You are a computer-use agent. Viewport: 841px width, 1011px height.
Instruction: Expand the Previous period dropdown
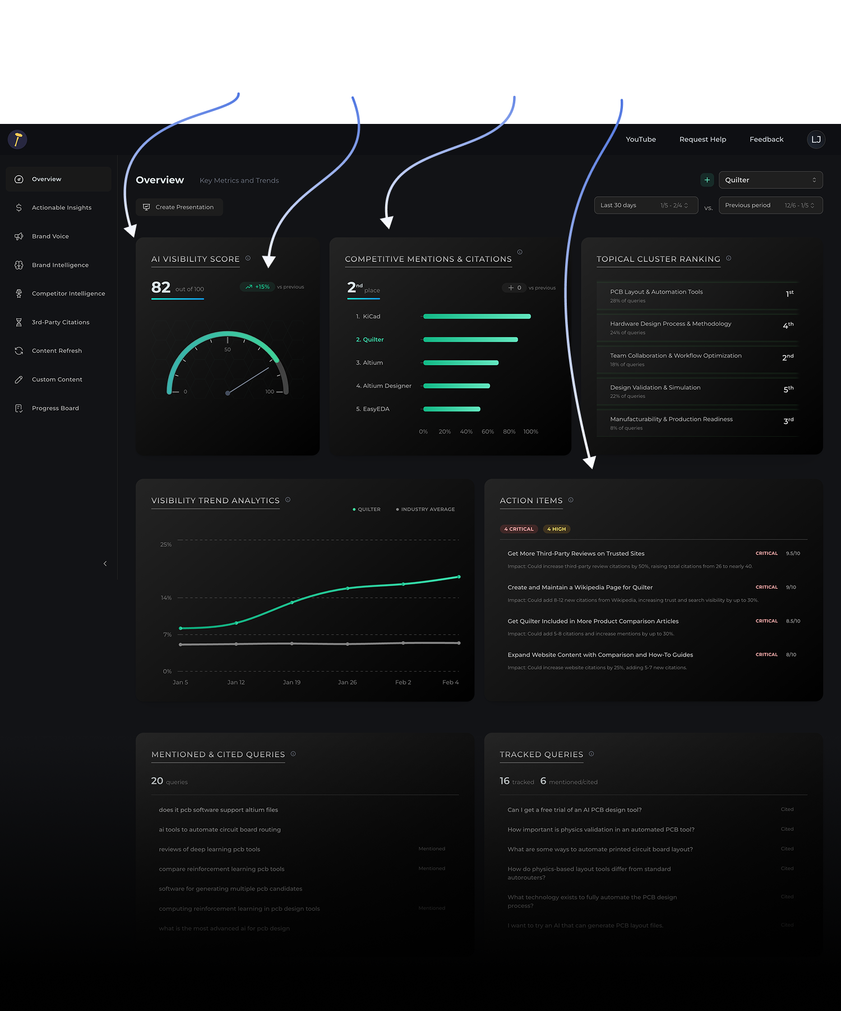click(770, 205)
